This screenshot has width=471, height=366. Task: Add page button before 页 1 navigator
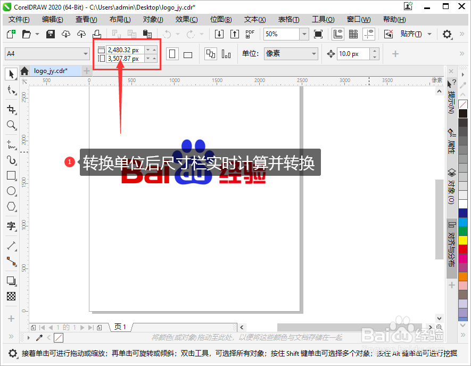[34, 328]
